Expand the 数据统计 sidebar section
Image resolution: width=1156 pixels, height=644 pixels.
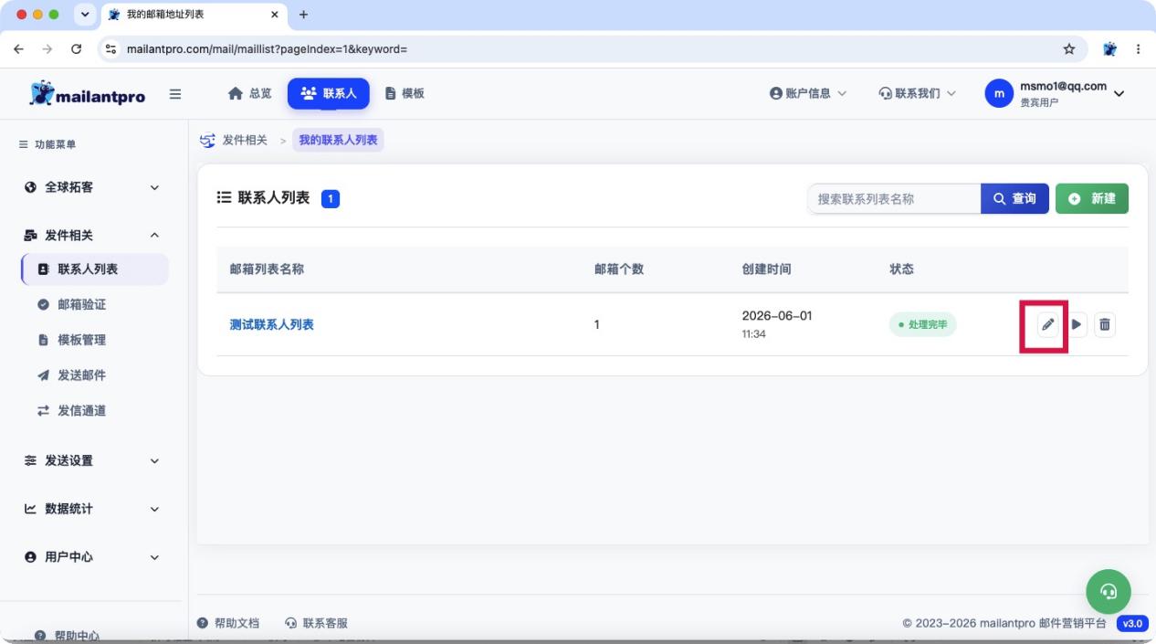93,509
